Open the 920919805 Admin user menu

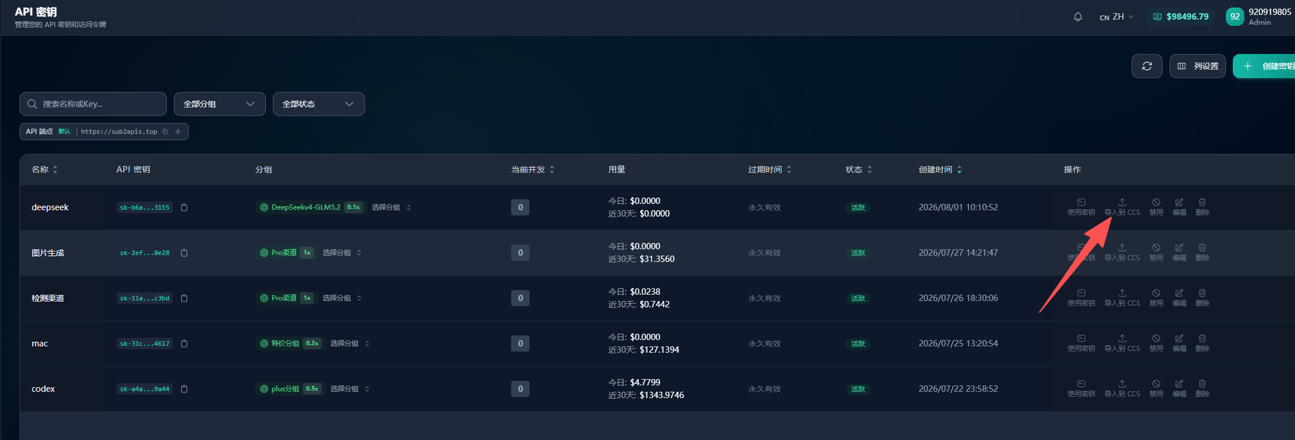point(1259,17)
